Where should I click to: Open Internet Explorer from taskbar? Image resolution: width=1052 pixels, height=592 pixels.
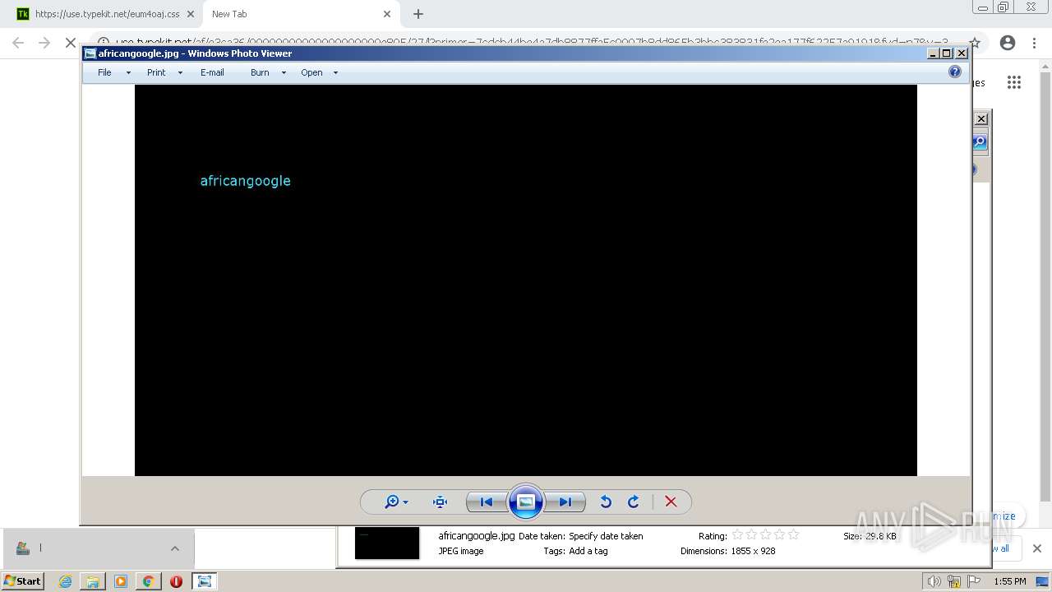(x=66, y=581)
